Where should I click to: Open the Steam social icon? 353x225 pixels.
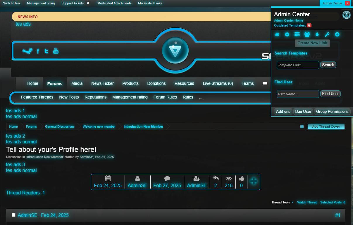coord(27,51)
